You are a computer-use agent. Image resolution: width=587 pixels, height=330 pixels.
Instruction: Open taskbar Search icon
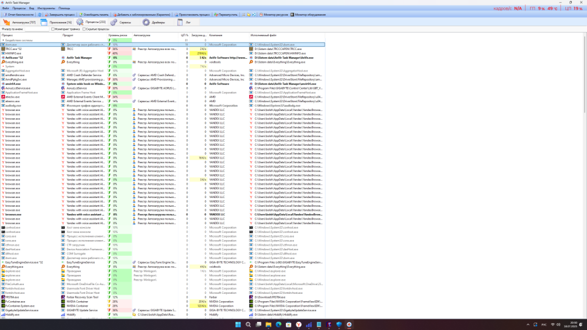pos(248,324)
